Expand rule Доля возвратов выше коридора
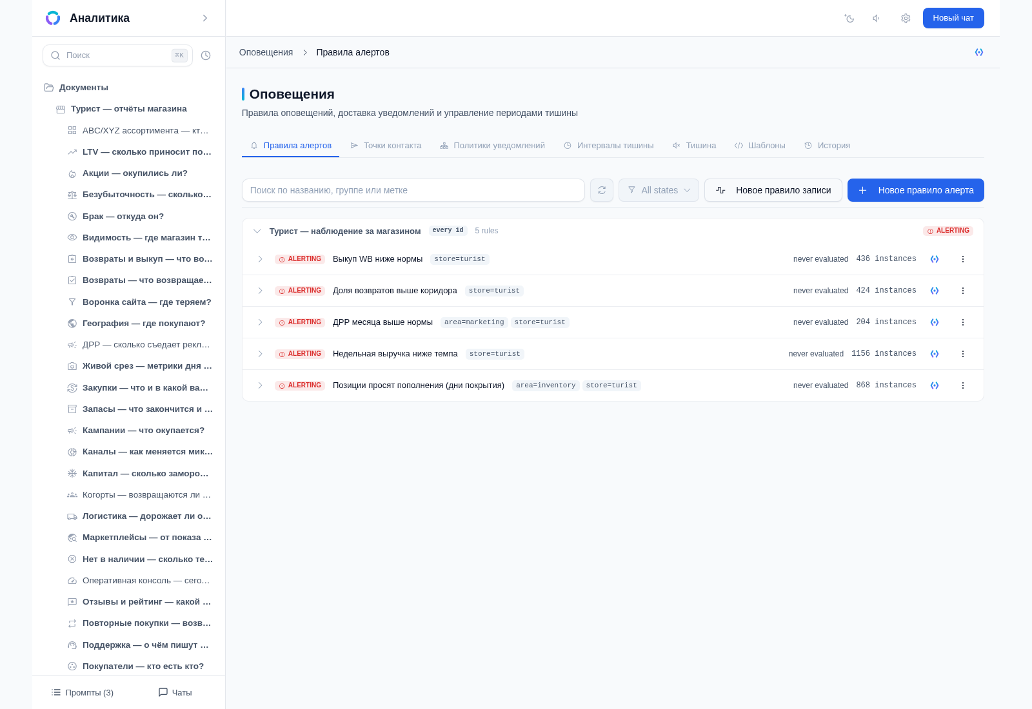The width and height of the screenshot is (1032, 709). (261, 291)
